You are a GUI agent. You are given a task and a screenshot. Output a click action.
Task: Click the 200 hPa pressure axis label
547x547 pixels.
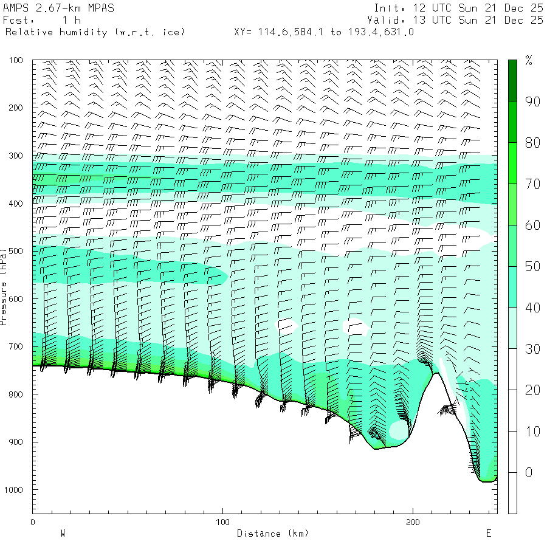click(x=16, y=108)
